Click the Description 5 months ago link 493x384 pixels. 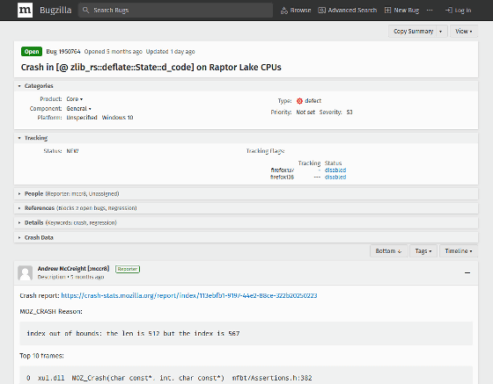click(70, 277)
